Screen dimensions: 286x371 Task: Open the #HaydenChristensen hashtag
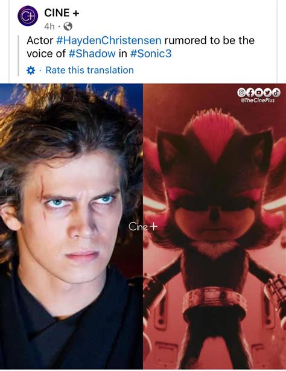point(109,40)
